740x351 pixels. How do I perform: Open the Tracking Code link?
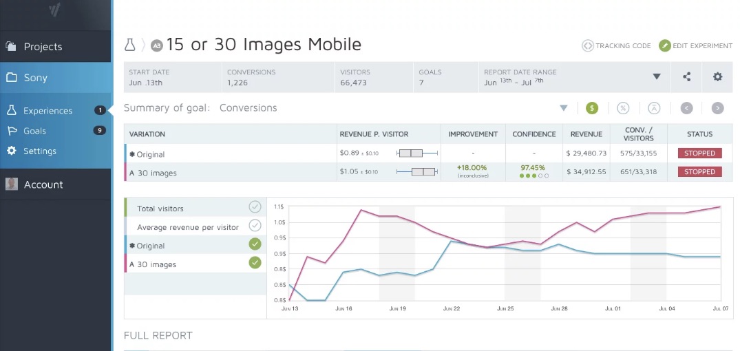[616, 46]
